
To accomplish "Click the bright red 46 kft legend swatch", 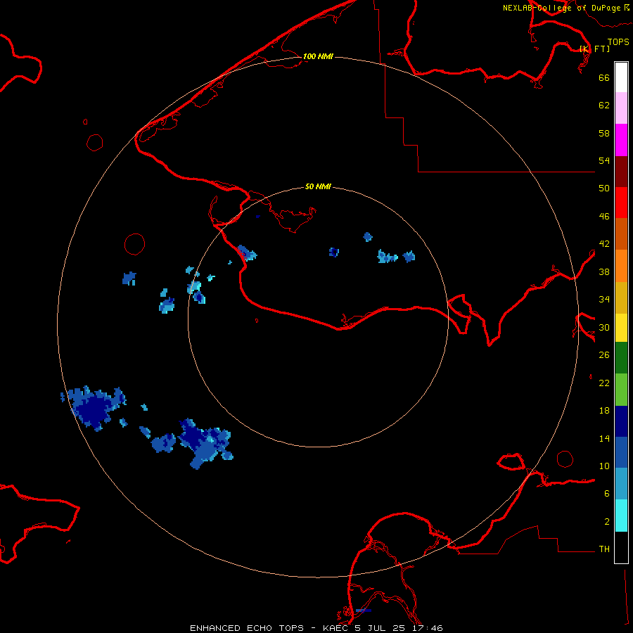I will [621, 203].
